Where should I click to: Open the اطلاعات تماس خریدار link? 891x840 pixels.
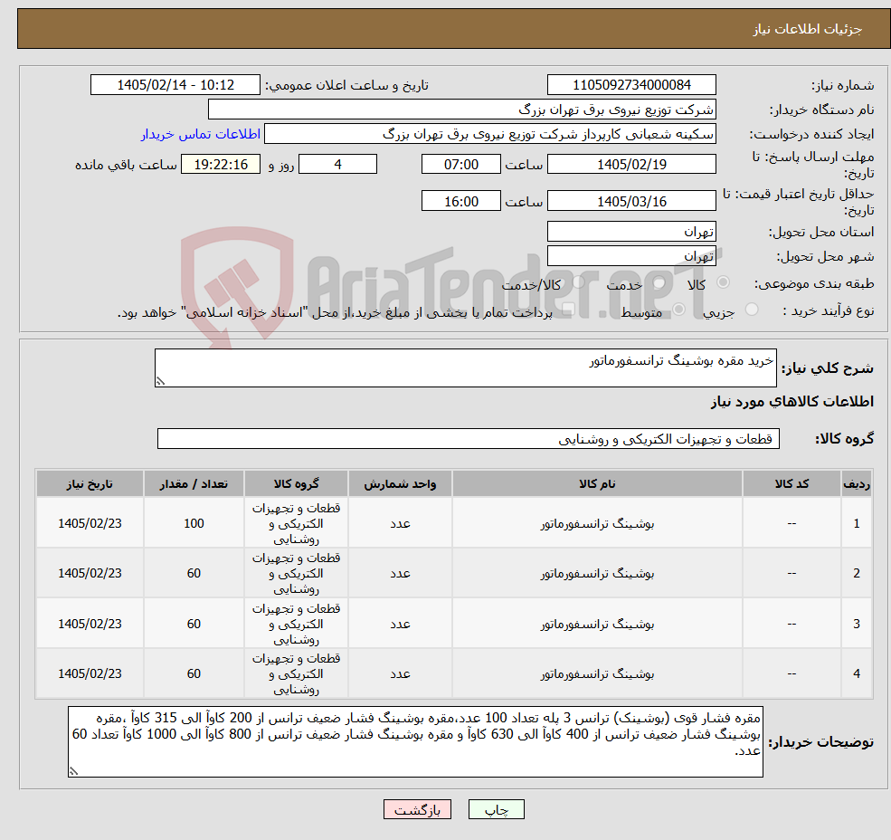point(201,134)
